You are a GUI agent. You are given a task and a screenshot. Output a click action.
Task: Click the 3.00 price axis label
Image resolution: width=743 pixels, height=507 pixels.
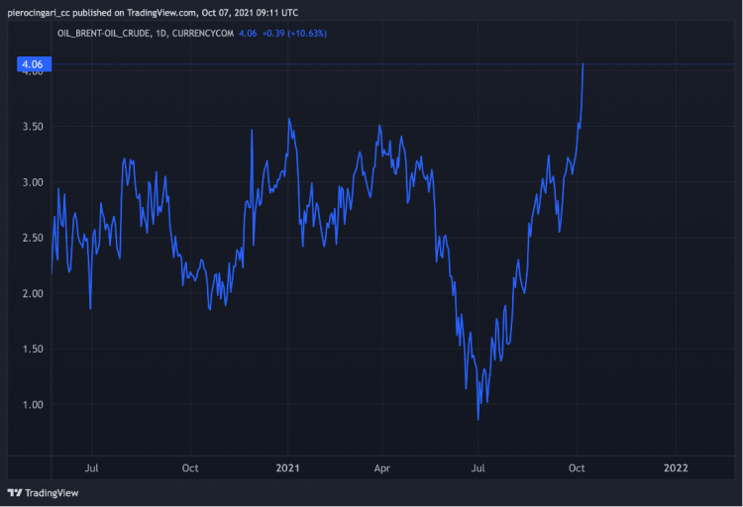pos(33,182)
